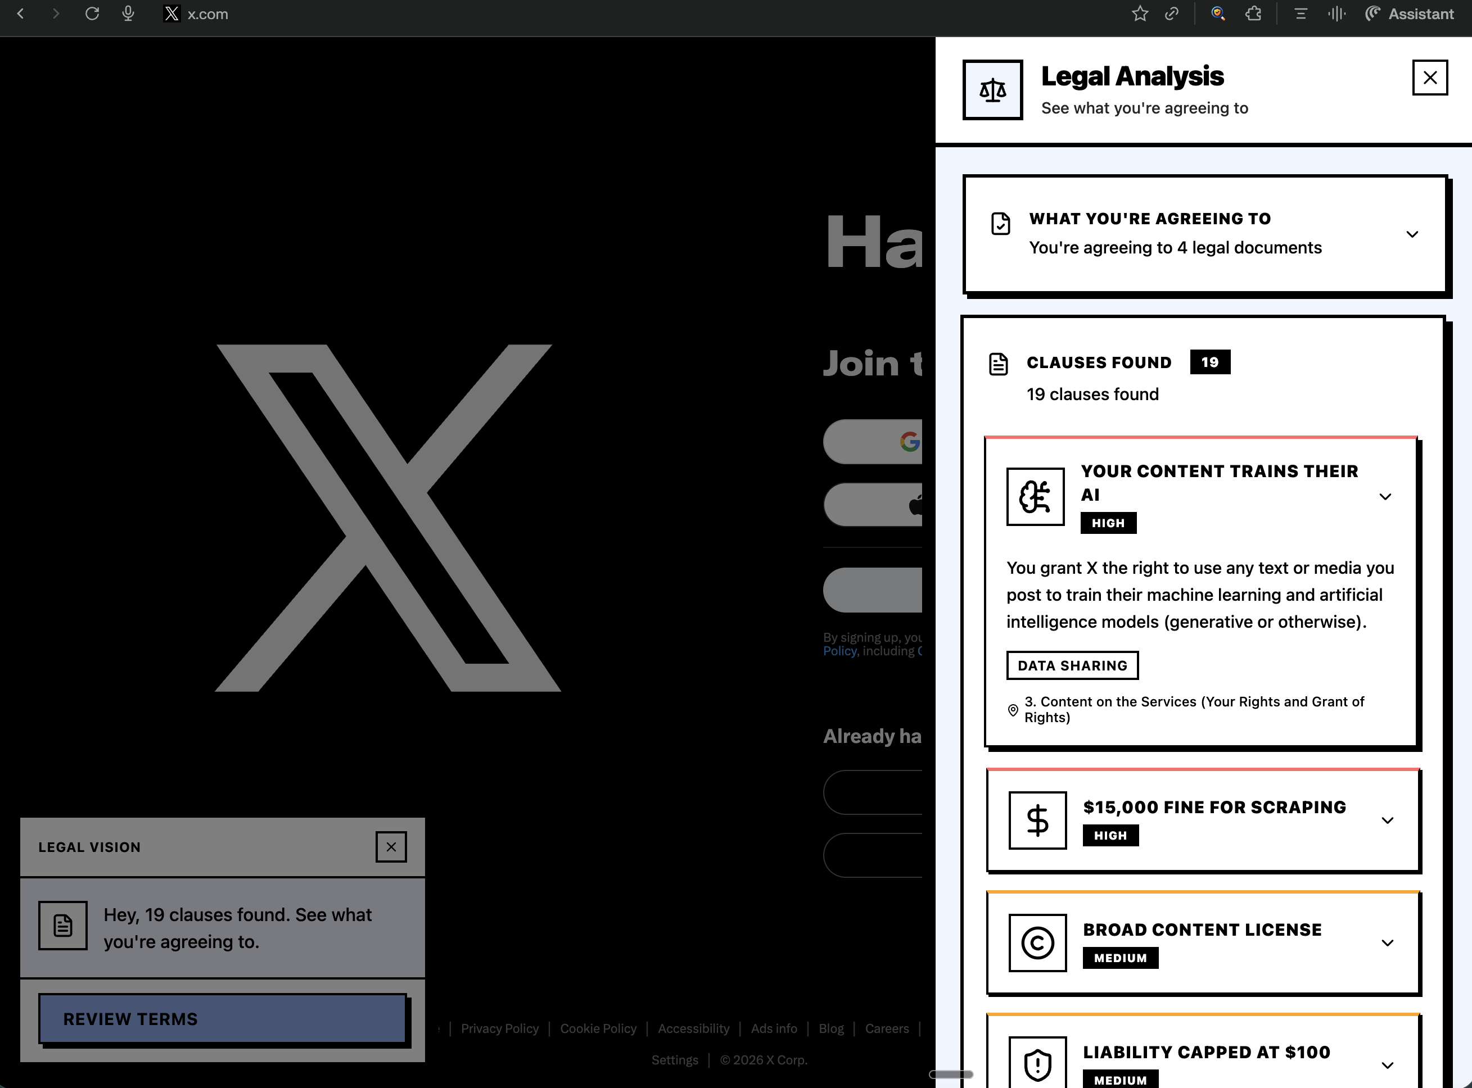Viewport: 1472px width, 1088px height.
Task: Click the copyright Broad Content License icon
Action: point(1037,942)
